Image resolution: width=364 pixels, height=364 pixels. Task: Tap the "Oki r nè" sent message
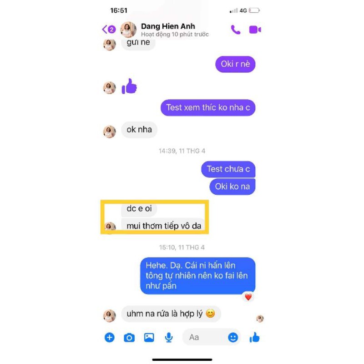pos(235,64)
